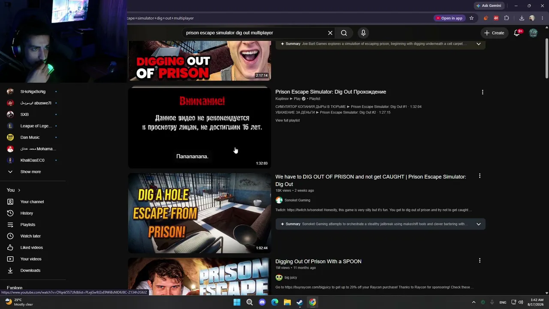Click the red waveform extension icon
The width and height of the screenshot is (549, 309).
tap(496, 18)
